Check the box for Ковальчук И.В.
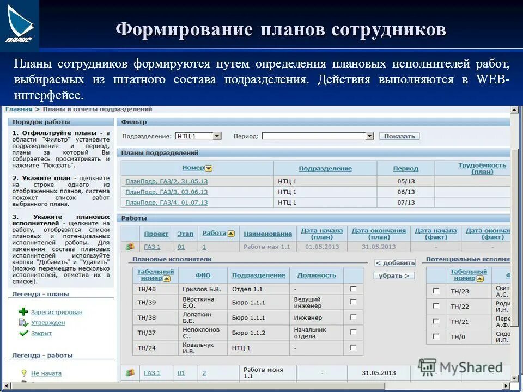523x392 pixels. pyautogui.click(x=354, y=348)
